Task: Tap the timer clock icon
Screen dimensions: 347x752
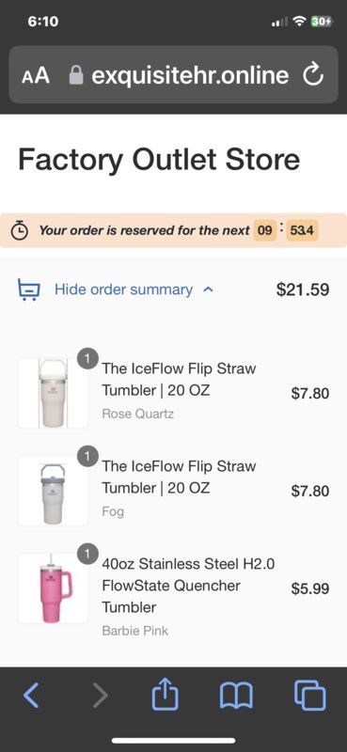Action: point(20,230)
